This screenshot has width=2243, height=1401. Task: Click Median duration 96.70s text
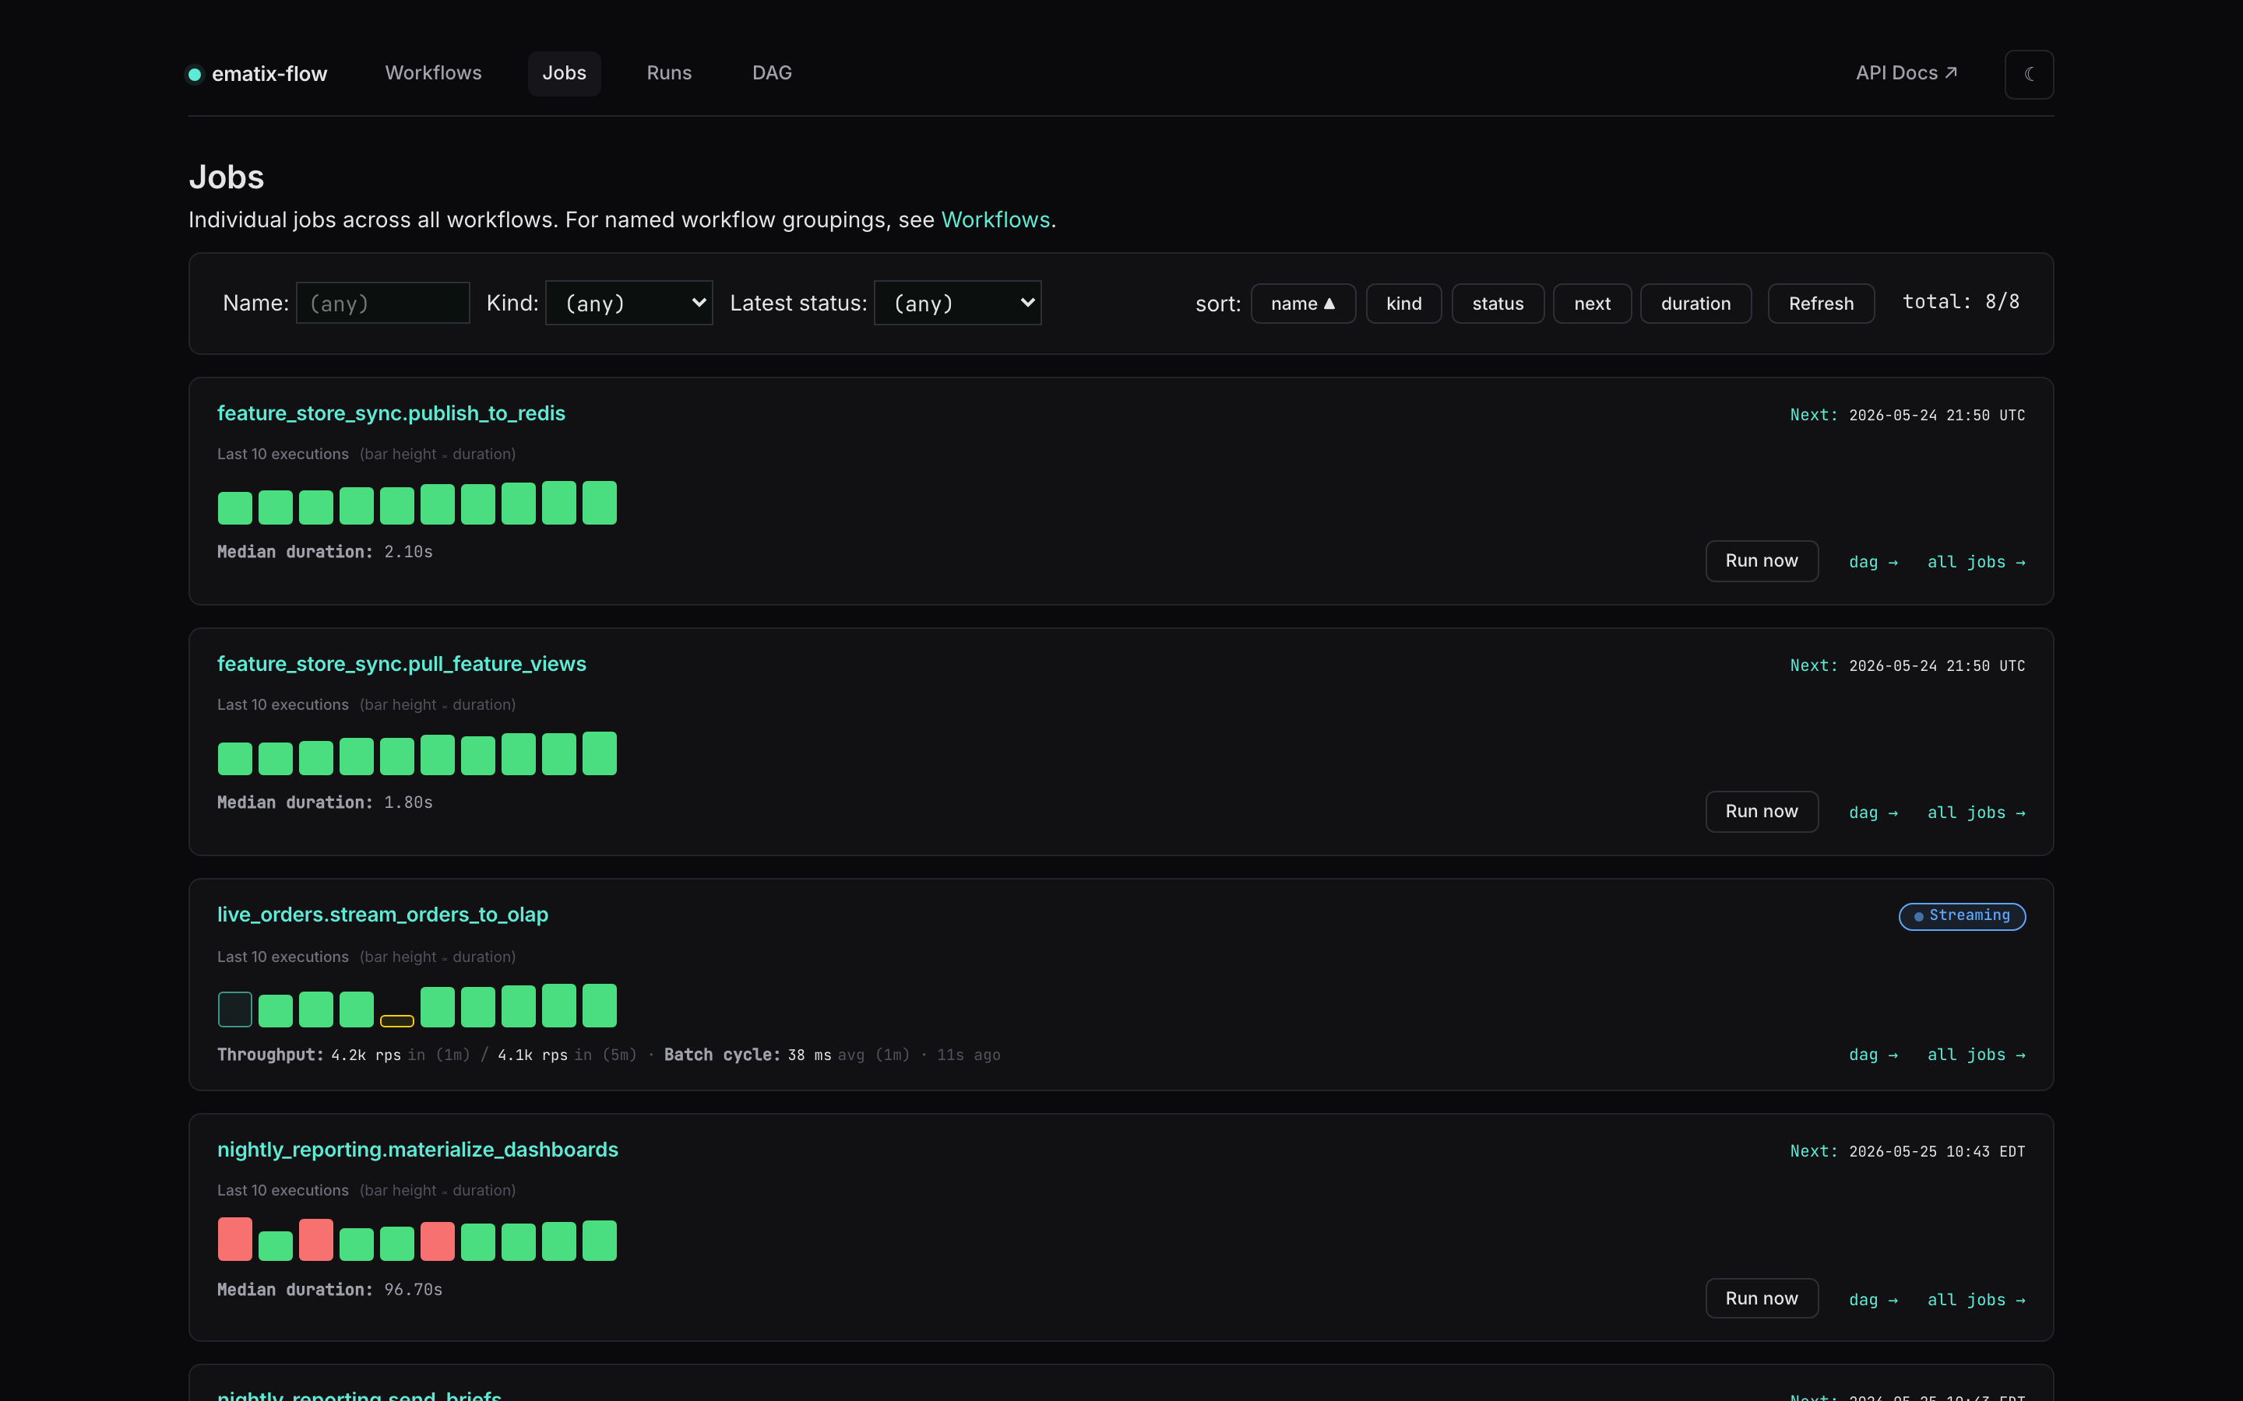point(329,1290)
